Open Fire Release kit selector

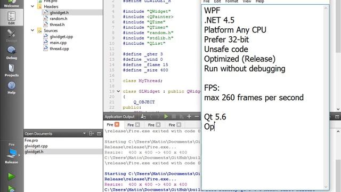[12, 154]
